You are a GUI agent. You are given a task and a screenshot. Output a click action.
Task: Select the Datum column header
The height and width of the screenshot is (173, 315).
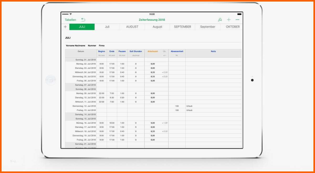[x=81, y=51]
